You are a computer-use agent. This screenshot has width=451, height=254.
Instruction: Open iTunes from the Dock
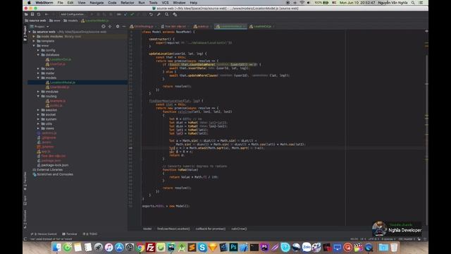point(109,248)
